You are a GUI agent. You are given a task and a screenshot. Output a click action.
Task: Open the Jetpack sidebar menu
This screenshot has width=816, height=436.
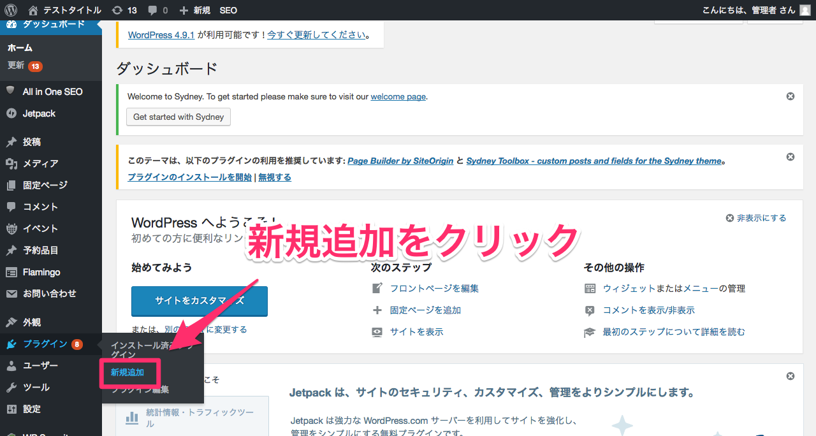(x=51, y=113)
